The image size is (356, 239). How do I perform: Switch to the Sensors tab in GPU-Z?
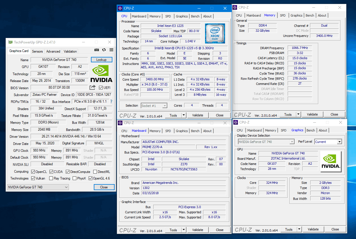[x=37, y=51]
